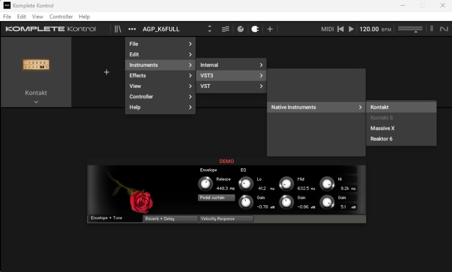Open File in the menu bar
This screenshot has width=452, height=272.
pyautogui.click(x=7, y=17)
